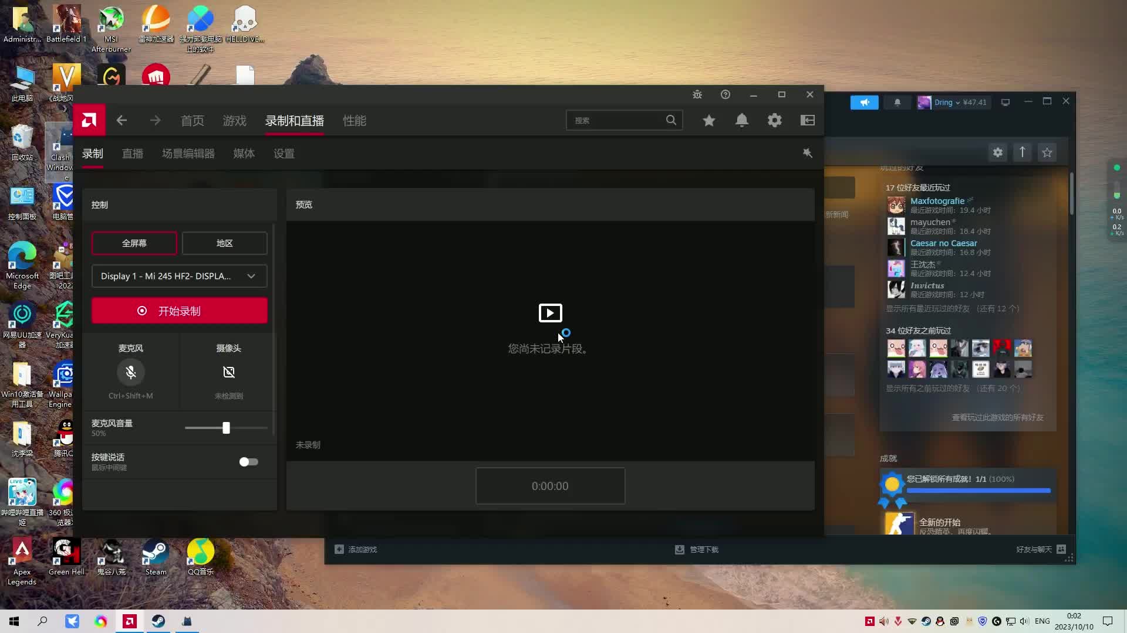Open the AMD notifications bell

click(x=742, y=120)
